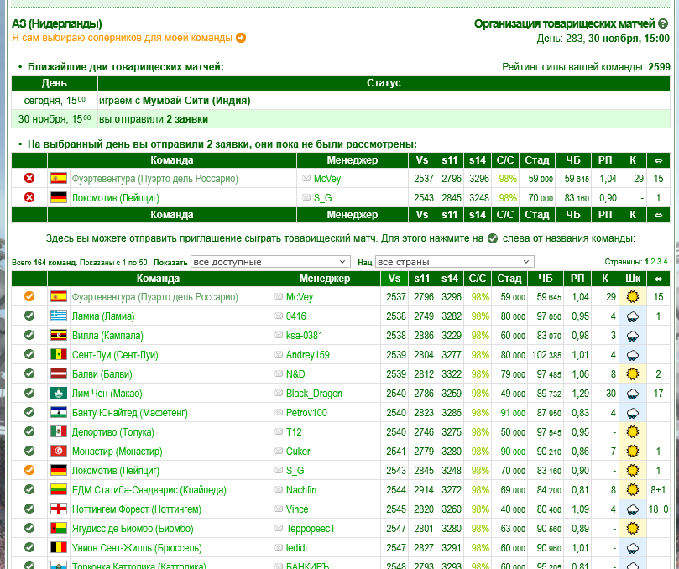Viewport: 679px width, 569px height.
Task: Click checkmark icon for Ягудисс де Биомбо
Action: 29,528
